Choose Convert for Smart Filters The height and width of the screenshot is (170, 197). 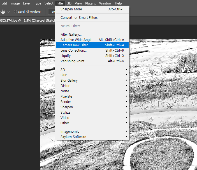click(92, 18)
